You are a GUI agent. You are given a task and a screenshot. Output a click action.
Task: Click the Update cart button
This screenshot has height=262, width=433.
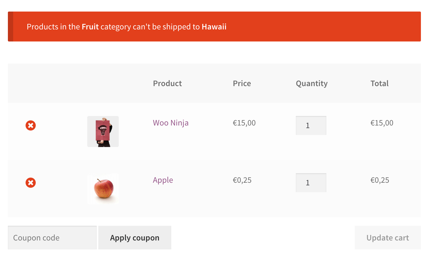pos(388,238)
